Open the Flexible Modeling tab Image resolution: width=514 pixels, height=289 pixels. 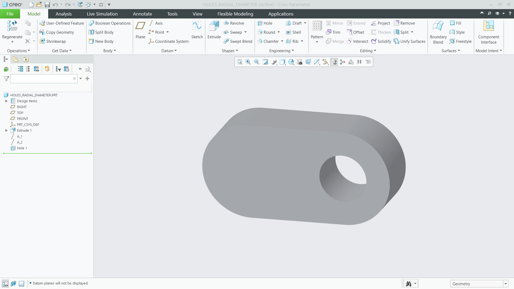(235, 14)
